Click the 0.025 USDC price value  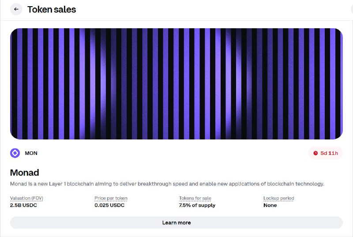pyautogui.click(x=109, y=205)
